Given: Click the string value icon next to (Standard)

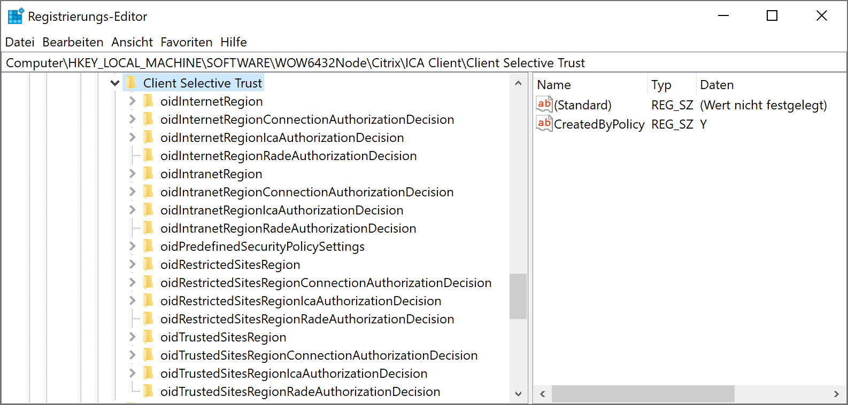Looking at the screenshot, I should click(x=544, y=105).
